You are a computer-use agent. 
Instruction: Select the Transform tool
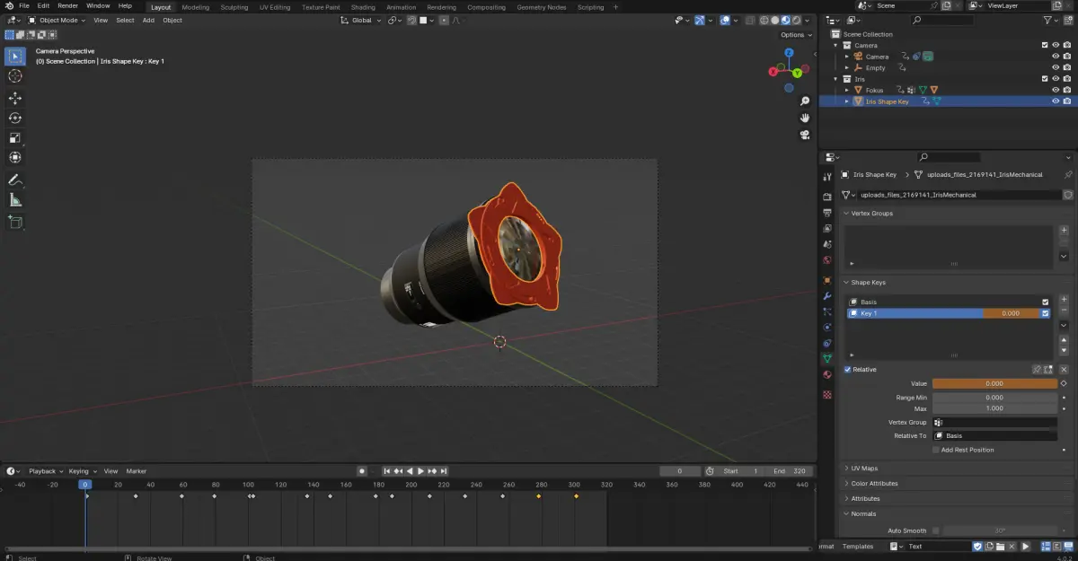[x=15, y=157]
